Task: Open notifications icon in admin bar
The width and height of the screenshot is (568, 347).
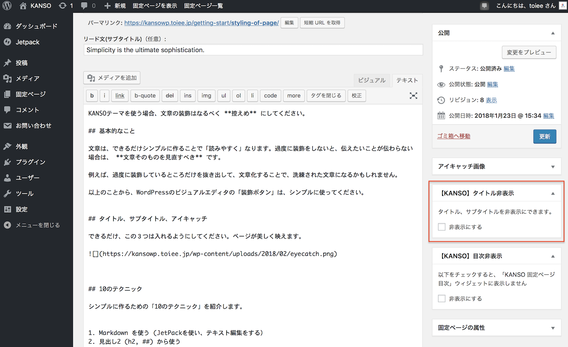Action: point(484,6)
